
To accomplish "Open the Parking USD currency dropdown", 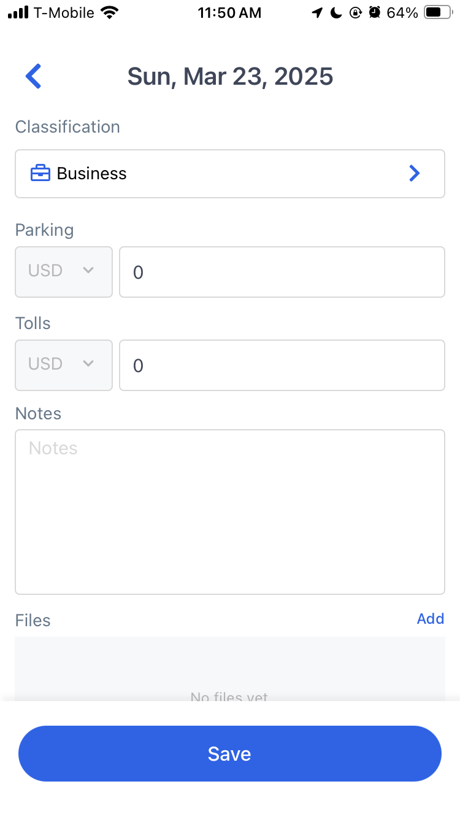I will (x=64, y=272).
